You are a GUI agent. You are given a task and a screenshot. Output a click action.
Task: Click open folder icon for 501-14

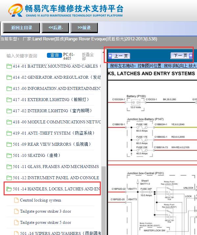[x=9, y=189]
